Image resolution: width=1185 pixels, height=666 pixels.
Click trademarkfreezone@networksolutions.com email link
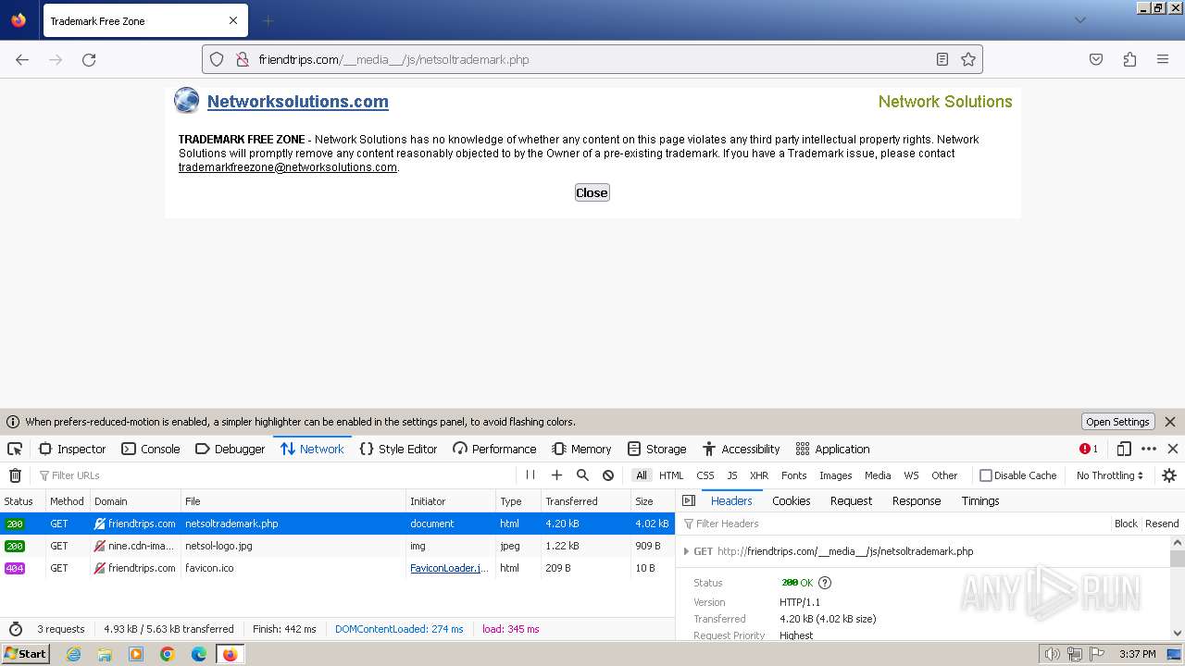(288, 167)
